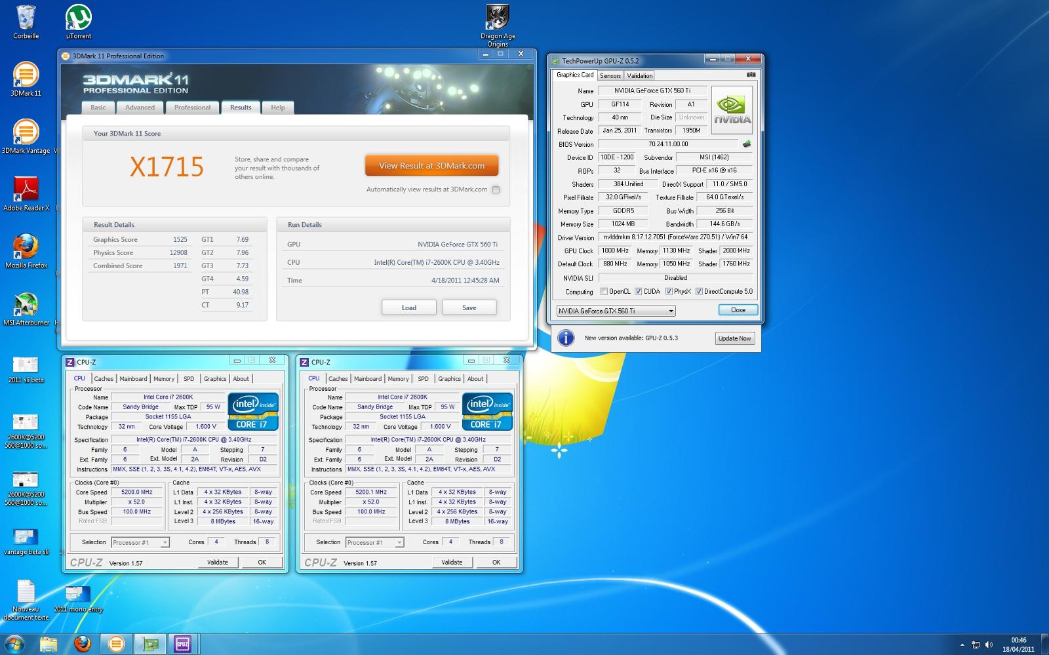Toggle 'Automatically view results at 3DMark.com' checkbox
The width and height of the screenshot is (1049, 655).
coord(496,190)
